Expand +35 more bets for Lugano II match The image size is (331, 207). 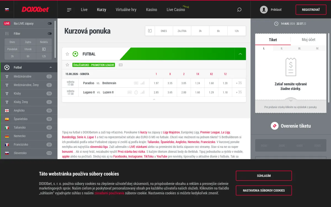coord(239,92)
